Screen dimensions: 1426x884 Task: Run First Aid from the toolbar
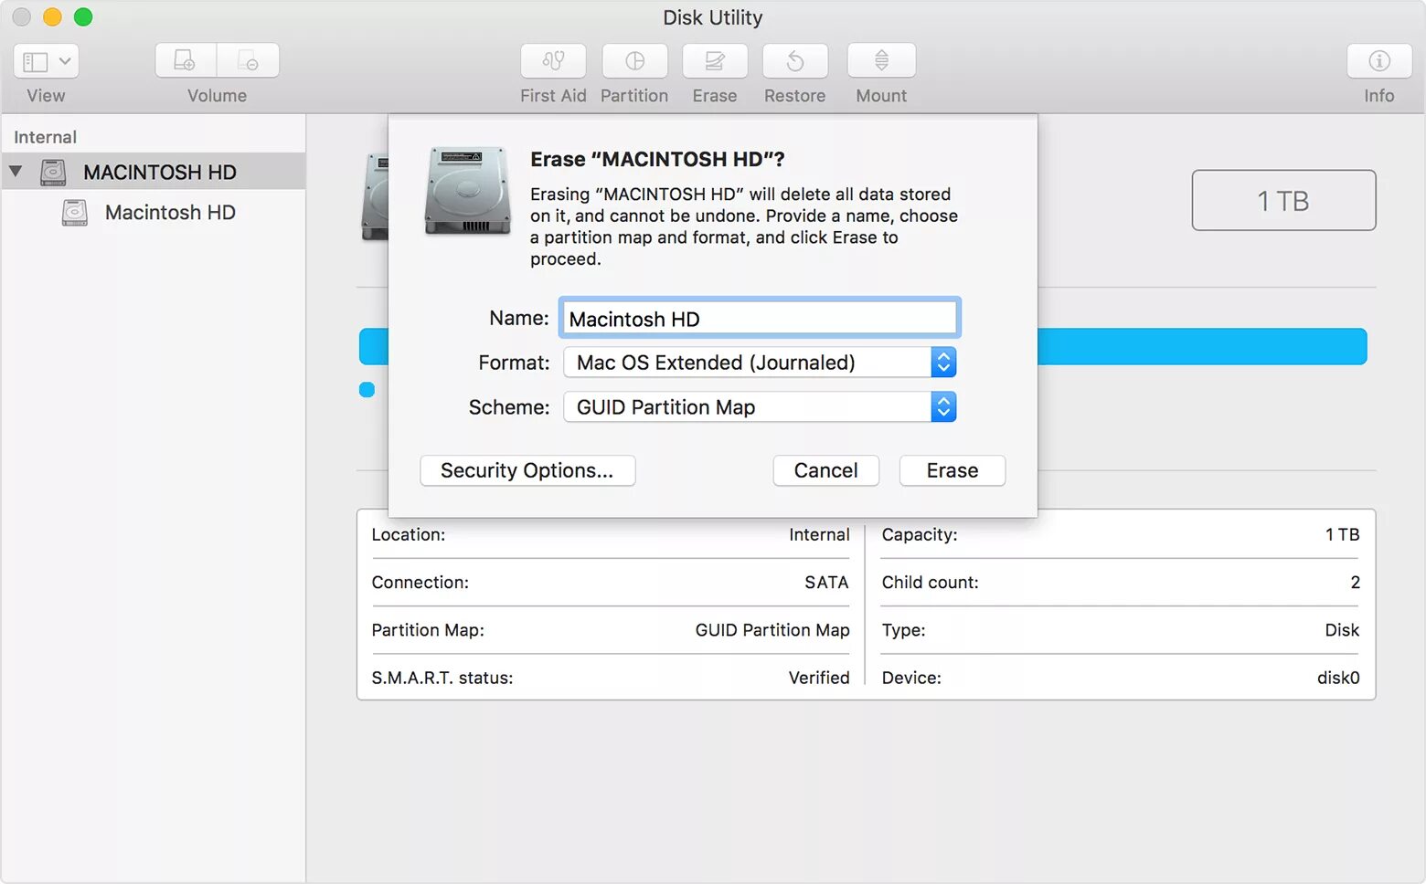point(553,61)
